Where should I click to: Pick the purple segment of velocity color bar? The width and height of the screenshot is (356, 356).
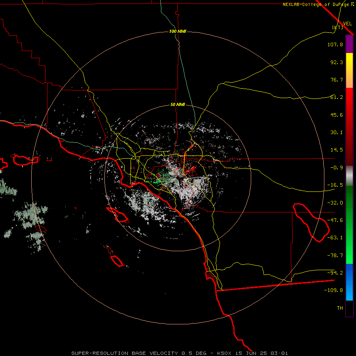(x=349, y=44)
